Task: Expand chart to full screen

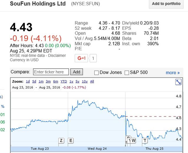Action: 178,82
